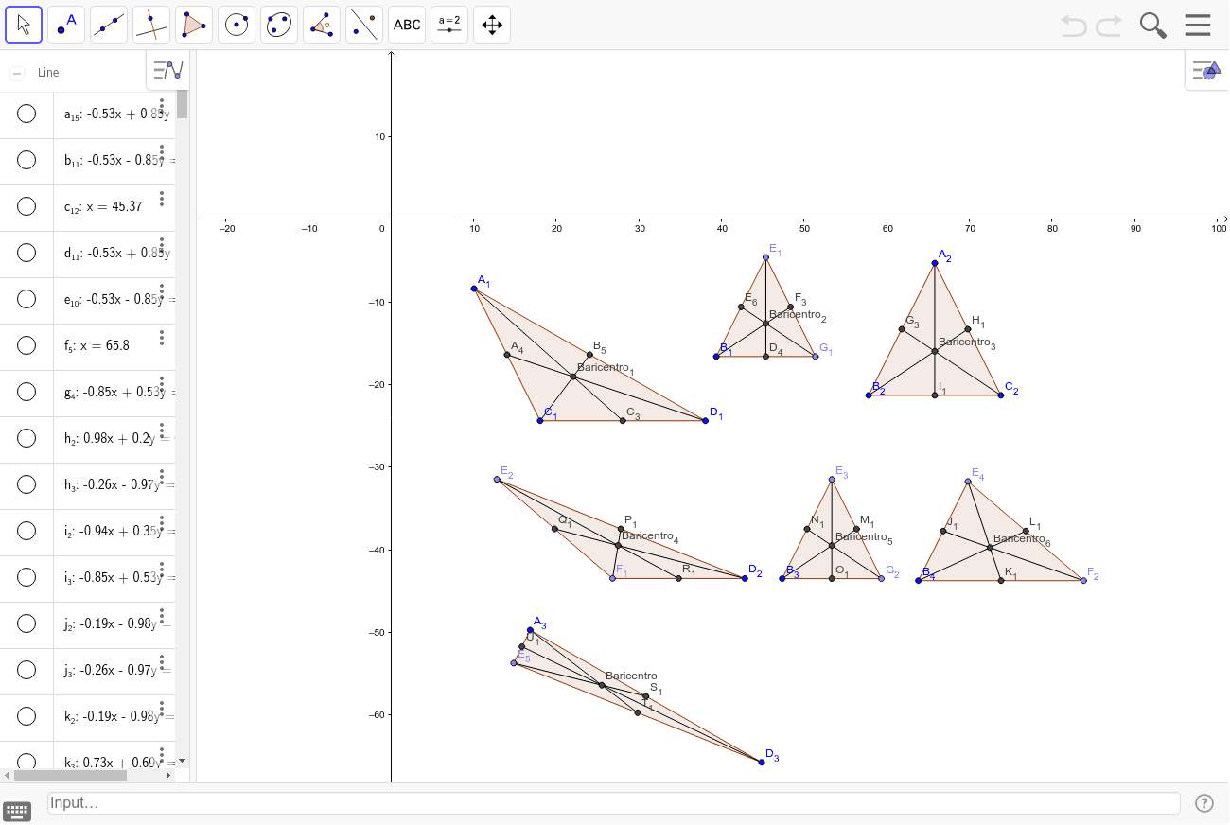The width and height of the screenshot is (1230, 825).
Task: Click point F2 on the right triangle
Action: 1083,580
